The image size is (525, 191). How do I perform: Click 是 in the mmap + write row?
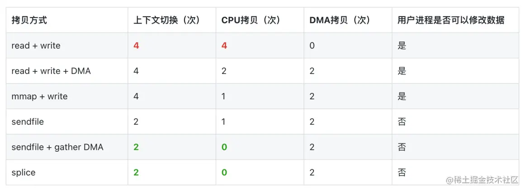coord(402,96)
